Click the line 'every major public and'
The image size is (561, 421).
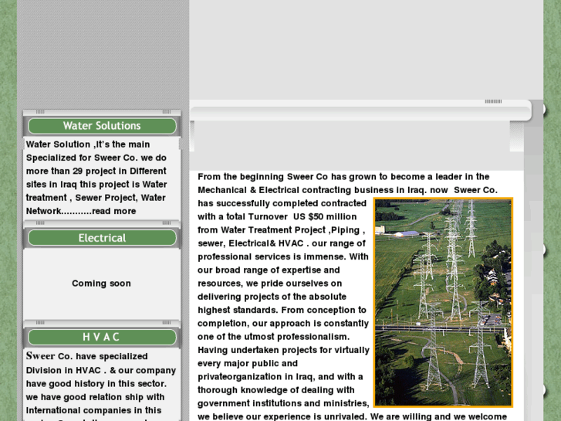point(248,363)
